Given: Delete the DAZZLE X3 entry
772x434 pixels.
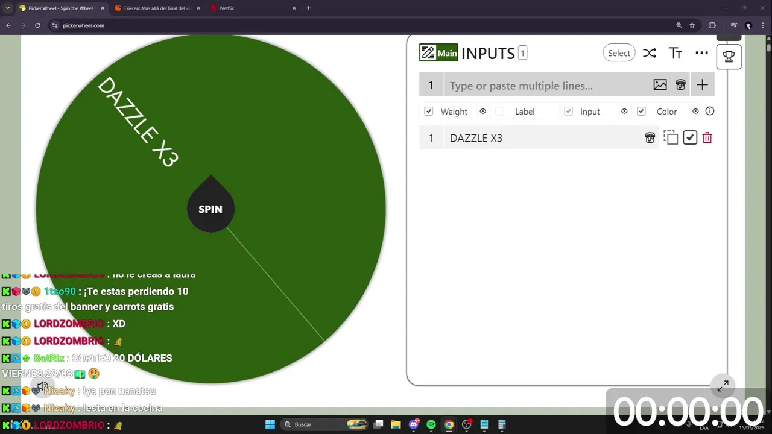Looking at the screenshot, I should click(x=707, y=138).
